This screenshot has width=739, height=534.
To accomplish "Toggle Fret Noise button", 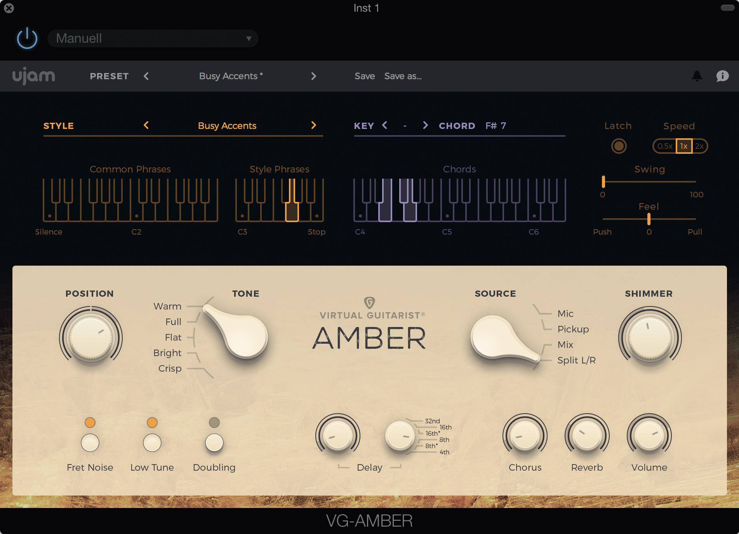I will tap(90, 443).
